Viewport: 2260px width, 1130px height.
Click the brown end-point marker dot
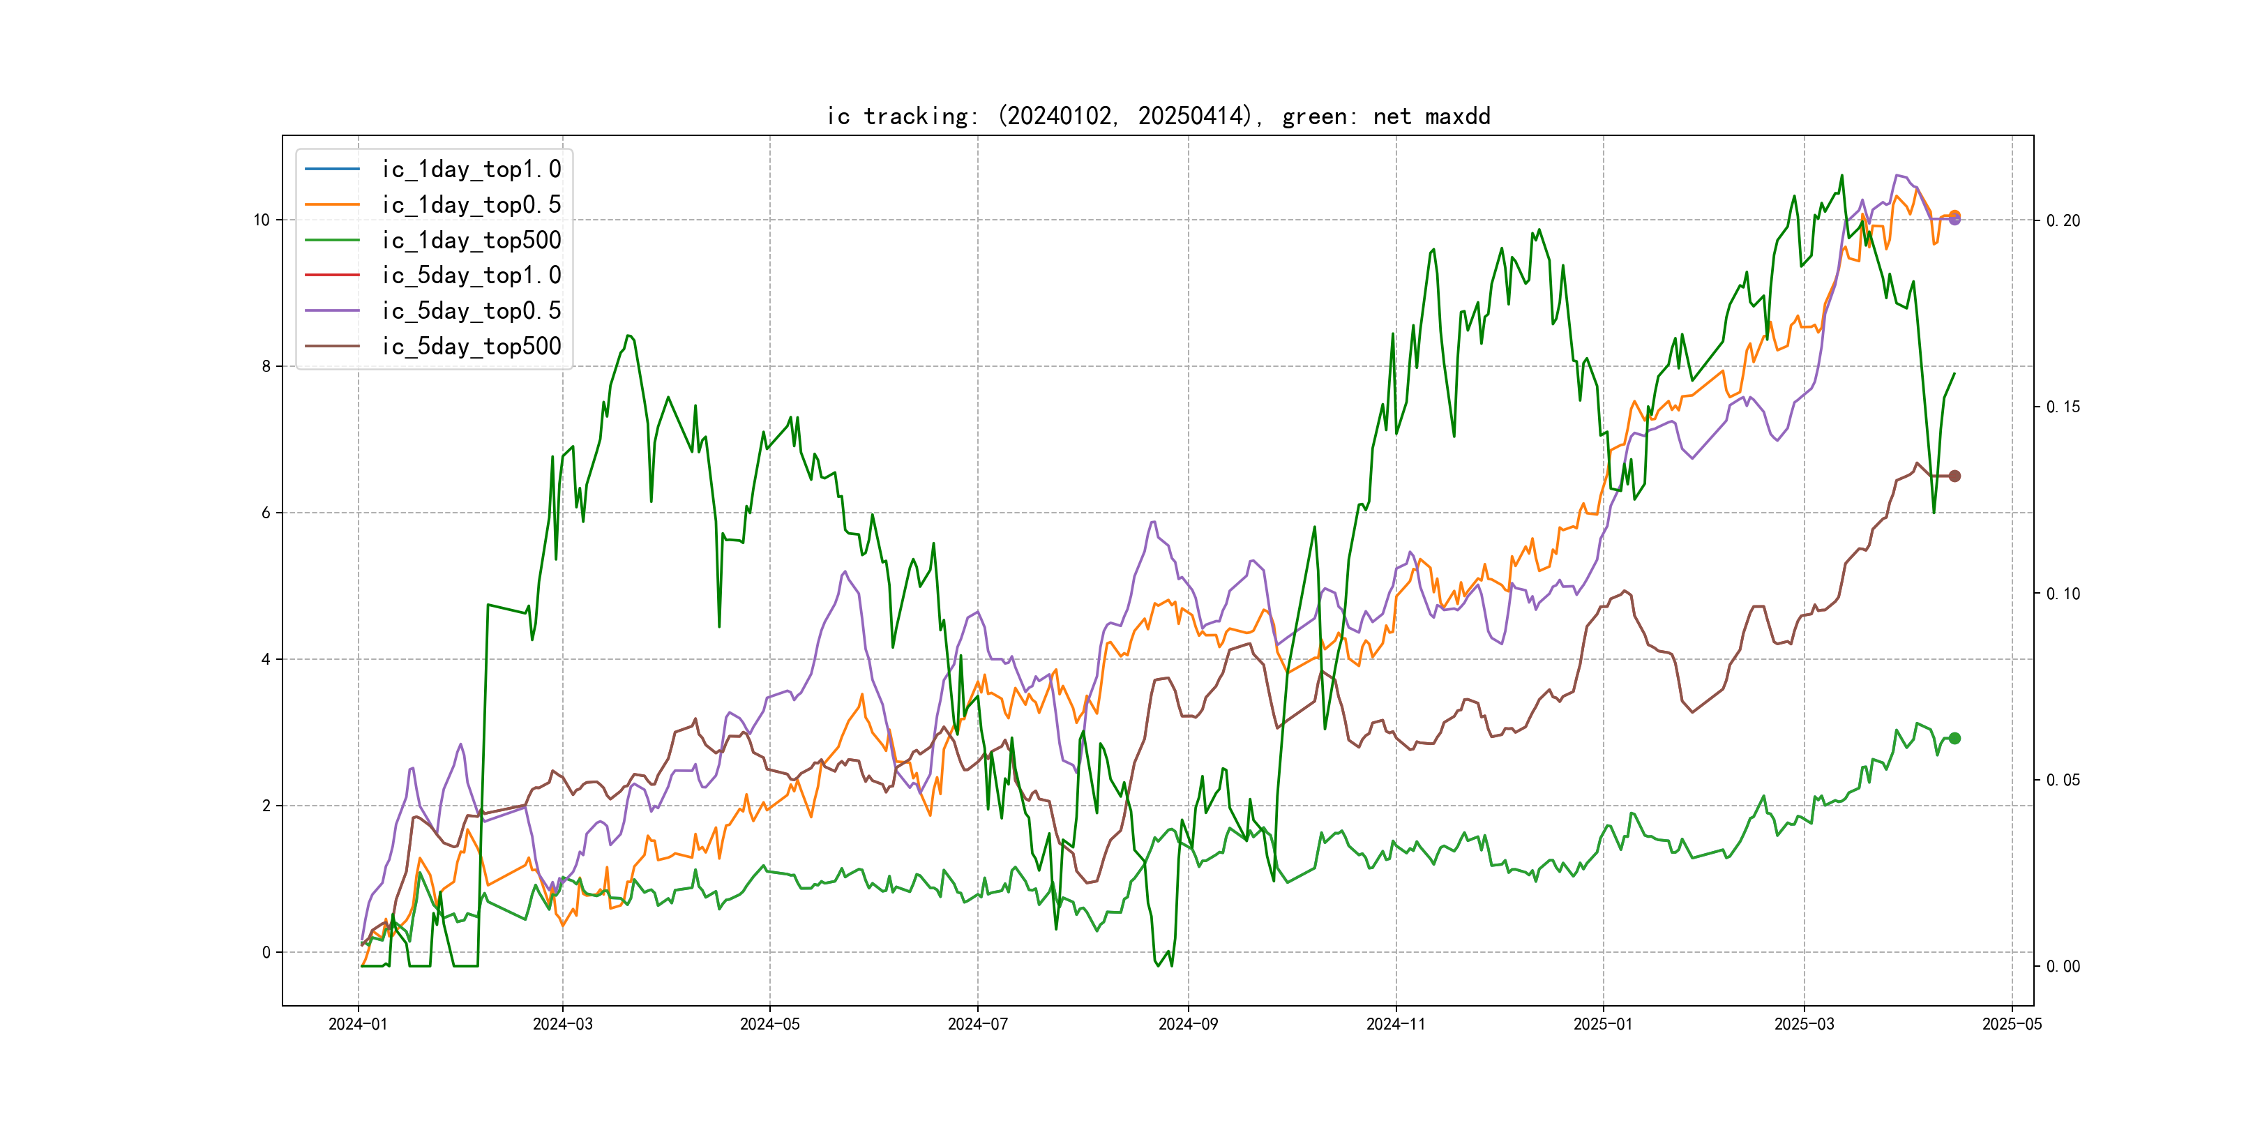(x=1954, y=476)
